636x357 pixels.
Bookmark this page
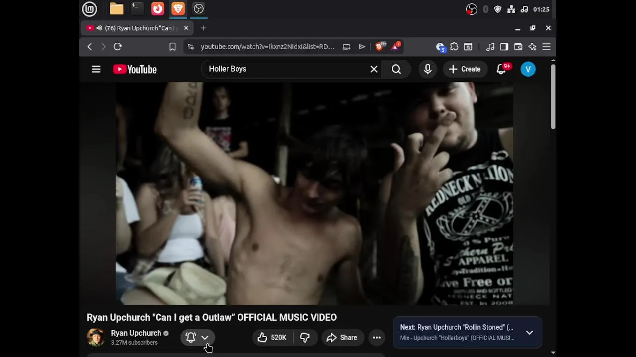coord(172,47)
